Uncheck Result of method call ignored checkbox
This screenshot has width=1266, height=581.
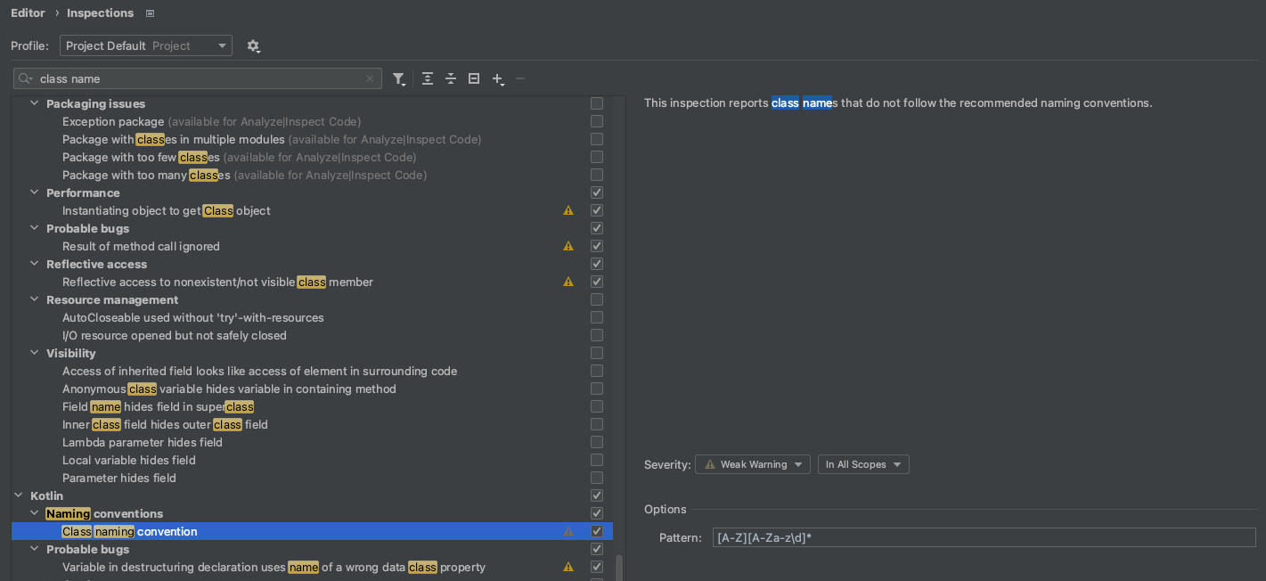tap(597, 246)
